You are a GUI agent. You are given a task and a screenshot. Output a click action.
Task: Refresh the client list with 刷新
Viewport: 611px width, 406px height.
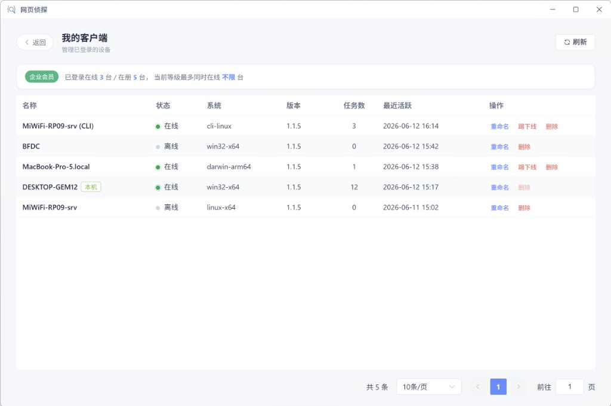[575, 42]
